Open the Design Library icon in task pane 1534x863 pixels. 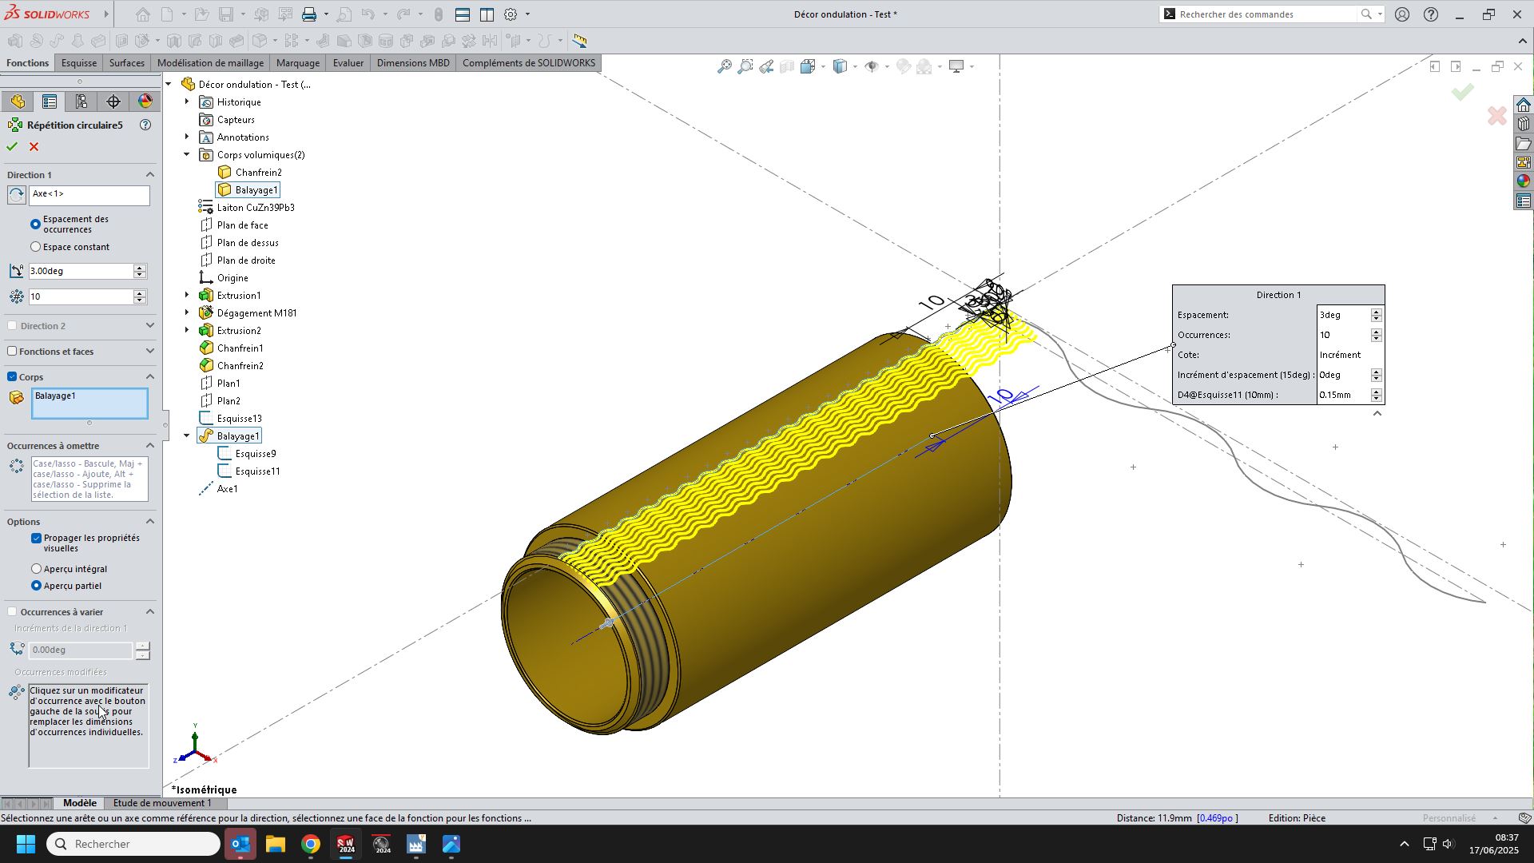pos(1524,125)
